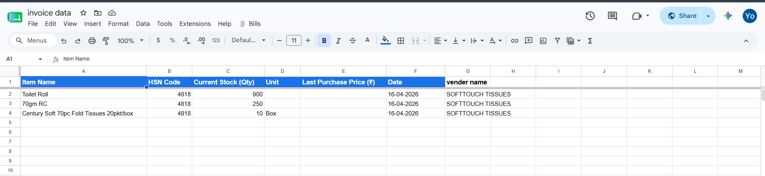Click the font size 11 field

click(x=294, y=41)
